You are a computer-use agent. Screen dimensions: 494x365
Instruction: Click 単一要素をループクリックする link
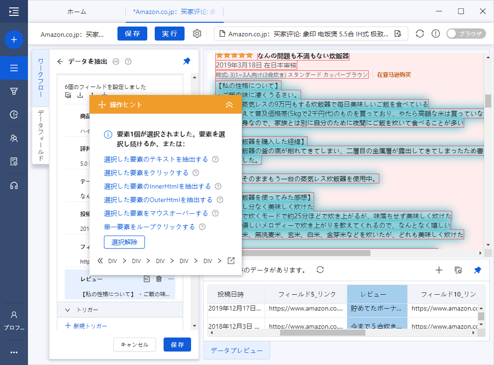tap(150, 227)
